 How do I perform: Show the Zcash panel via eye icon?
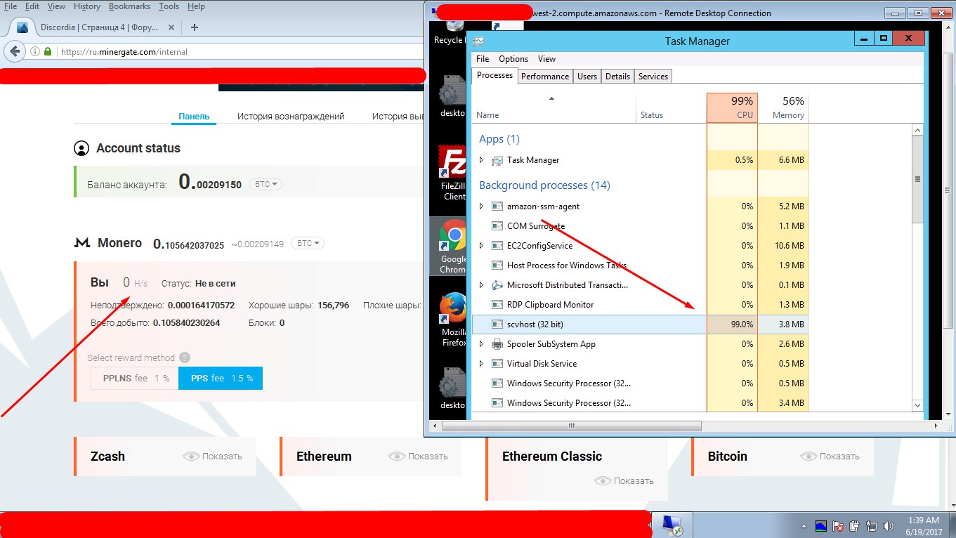pos(190,457)
